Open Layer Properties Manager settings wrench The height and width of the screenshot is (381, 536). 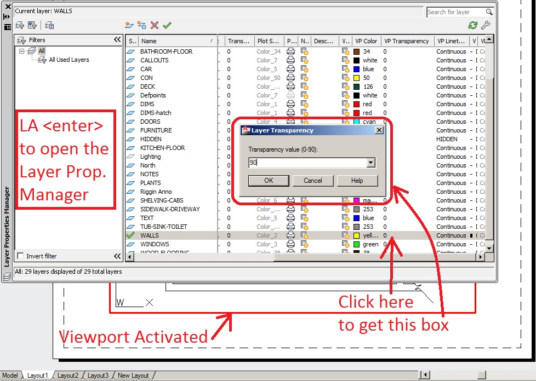tap(486, 25)
